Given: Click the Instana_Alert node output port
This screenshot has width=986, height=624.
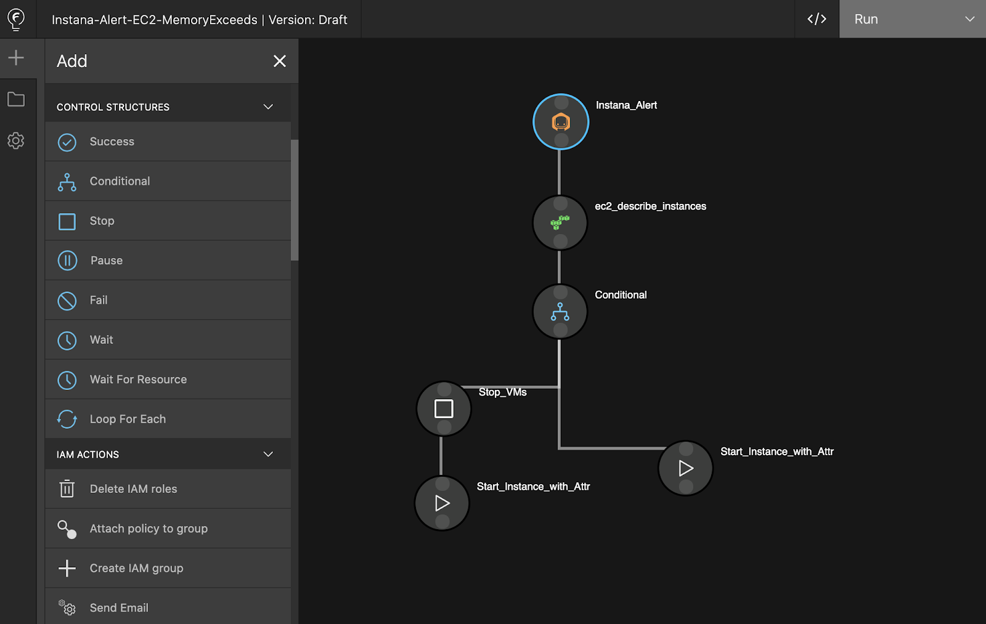Looking at the screenshot, I should [x=561, y=140].
